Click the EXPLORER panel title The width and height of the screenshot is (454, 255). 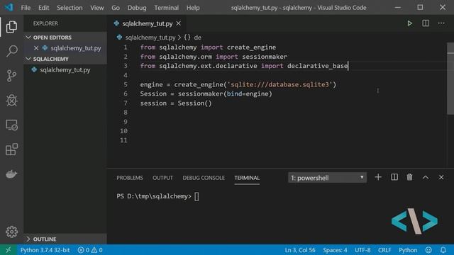click(x=45, y=23)
